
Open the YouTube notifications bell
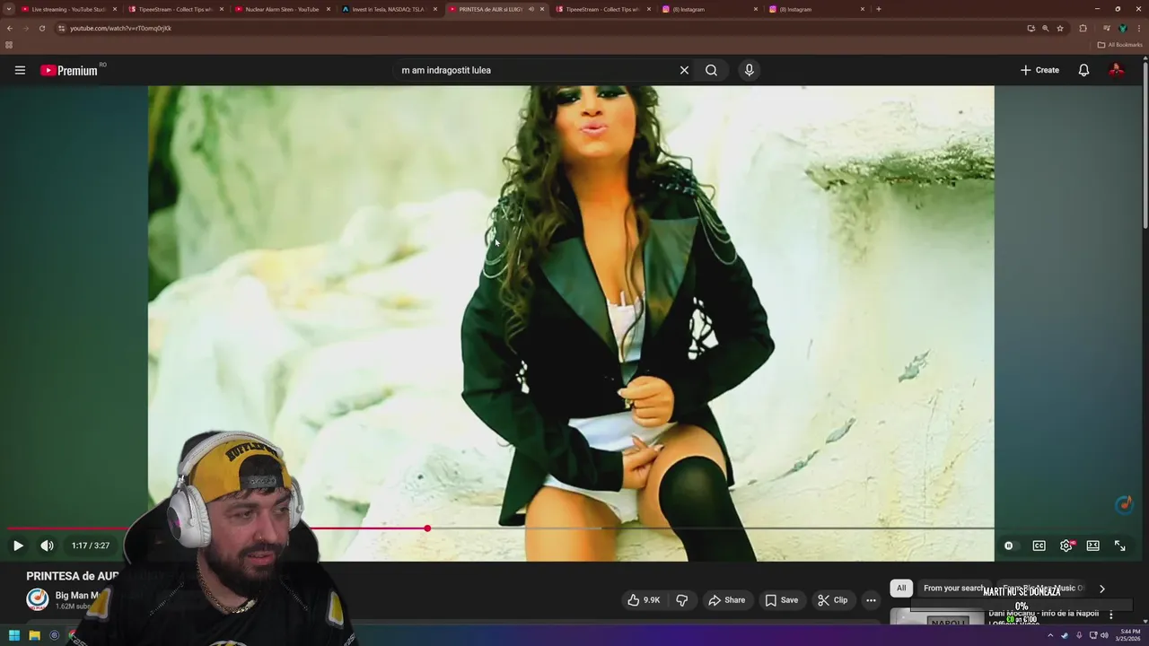point(1083,70)
